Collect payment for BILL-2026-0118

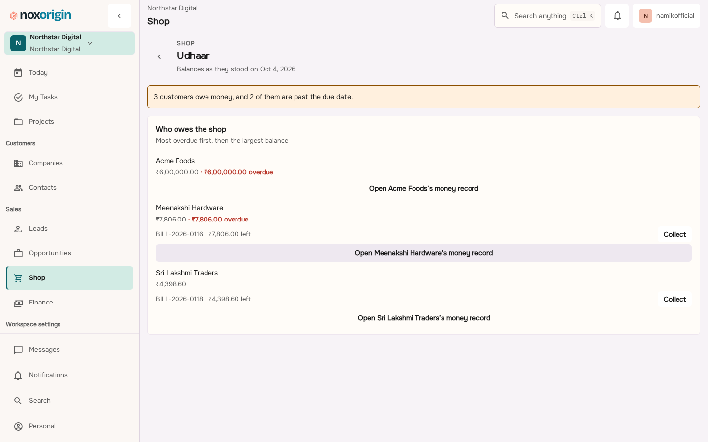point(675,299)
